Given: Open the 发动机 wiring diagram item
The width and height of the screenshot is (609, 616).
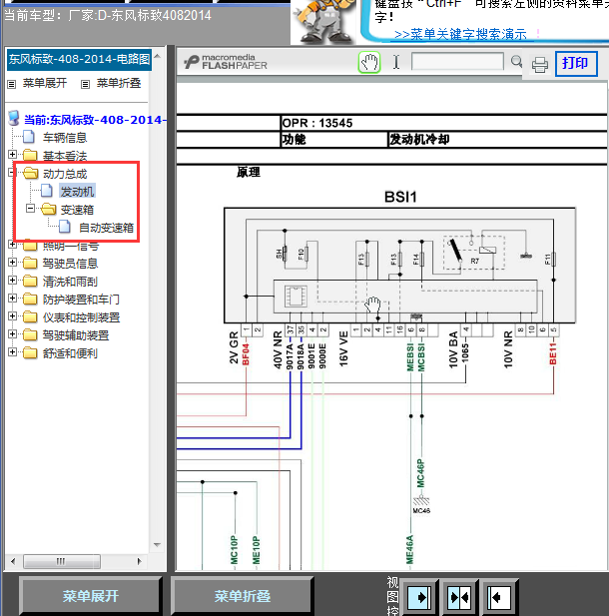Looking at the screenshot, I should tap(78, 192).
